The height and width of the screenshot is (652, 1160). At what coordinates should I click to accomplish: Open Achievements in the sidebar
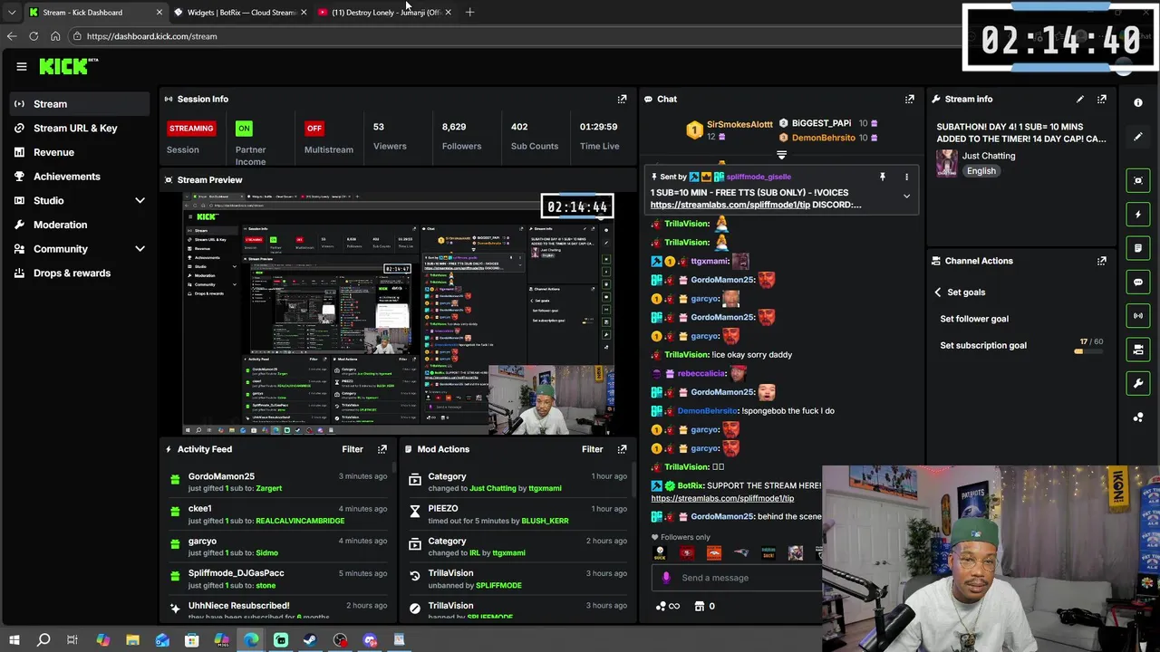tap(81, 177)
